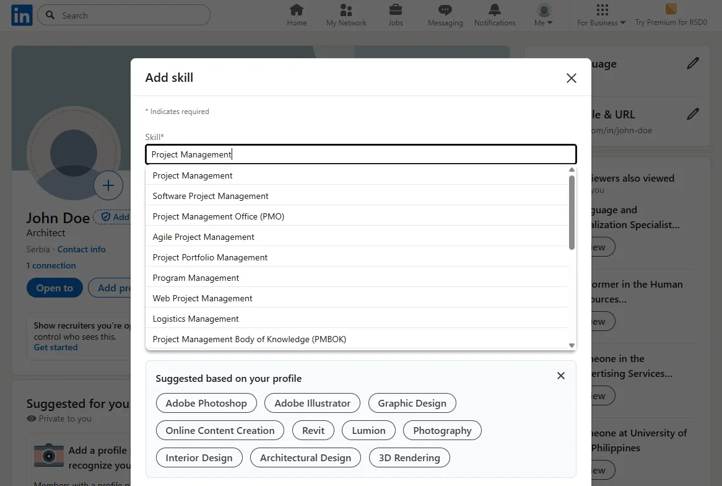Click the 'Get started' link
Screen dimensions: 722x486
[x=55, y=347]
